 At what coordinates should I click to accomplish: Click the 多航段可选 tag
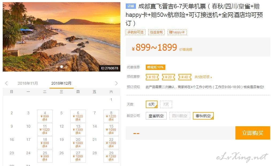click(x=135, y=32)
